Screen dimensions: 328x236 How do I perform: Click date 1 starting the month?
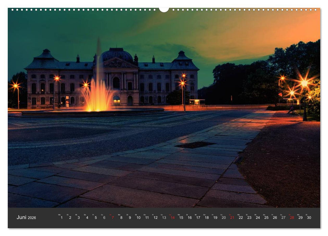coord(61,218)
